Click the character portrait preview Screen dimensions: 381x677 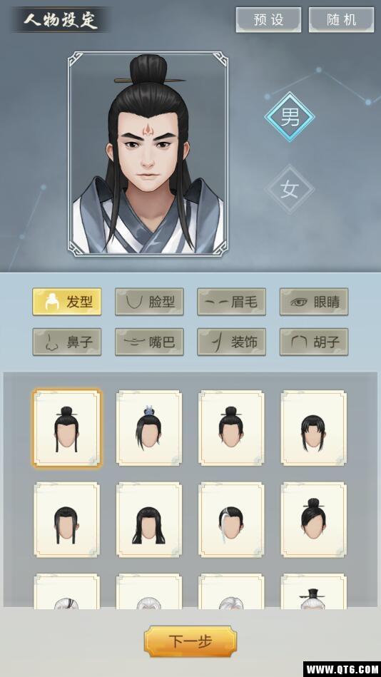coord(148,154)
